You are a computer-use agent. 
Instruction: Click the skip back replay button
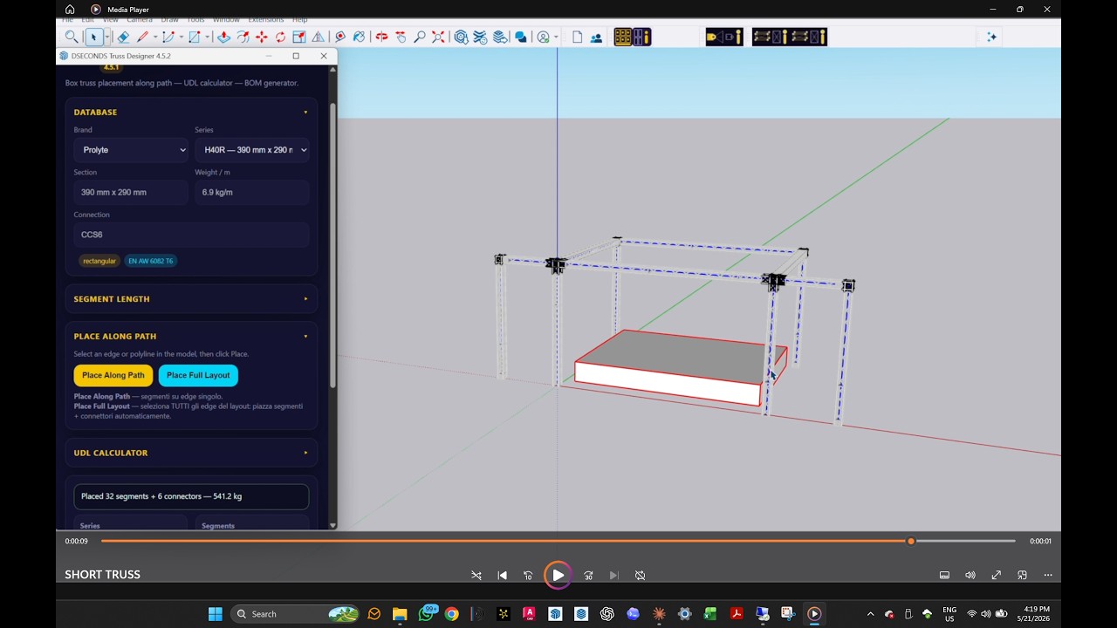(x=528, y=576)
